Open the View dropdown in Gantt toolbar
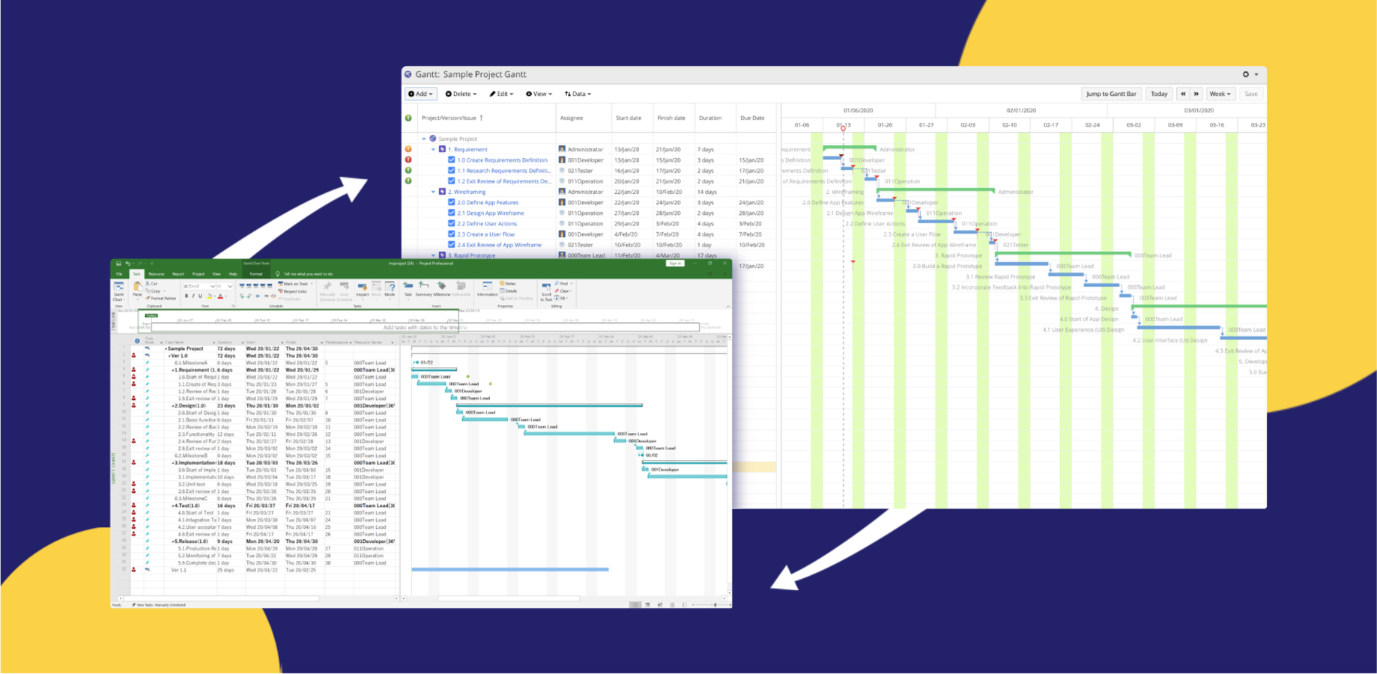The image size is (1377, 674). pyautogui.click(x=539, y=94)
